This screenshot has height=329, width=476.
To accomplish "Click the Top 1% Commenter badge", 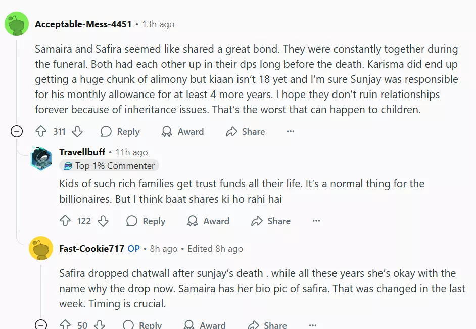I will (x=109, y=166).
